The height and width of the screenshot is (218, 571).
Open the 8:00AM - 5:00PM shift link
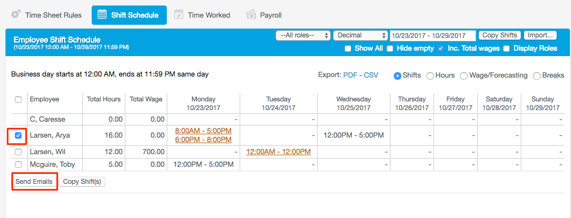203,130
